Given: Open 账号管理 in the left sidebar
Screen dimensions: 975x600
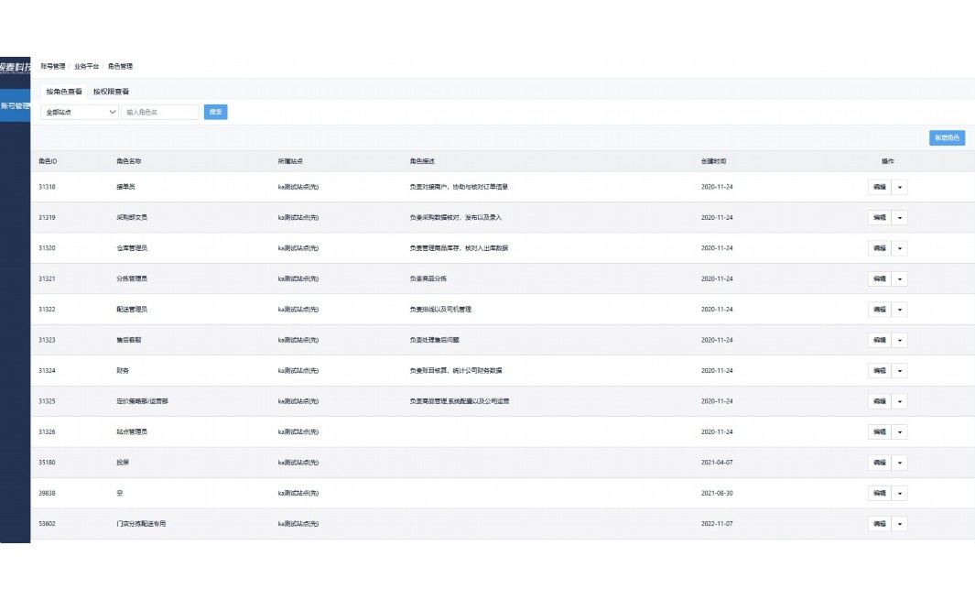Looking at the screenshot, I should [16, 106].
